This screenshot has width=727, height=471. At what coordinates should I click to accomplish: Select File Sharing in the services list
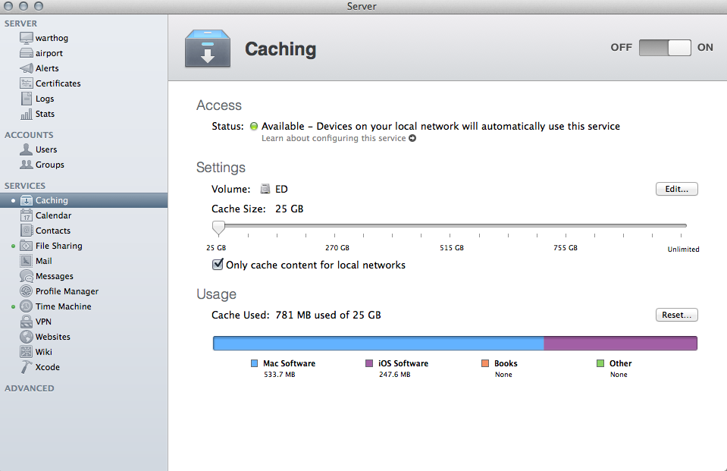pyautogui.click(x=58, y=246)
